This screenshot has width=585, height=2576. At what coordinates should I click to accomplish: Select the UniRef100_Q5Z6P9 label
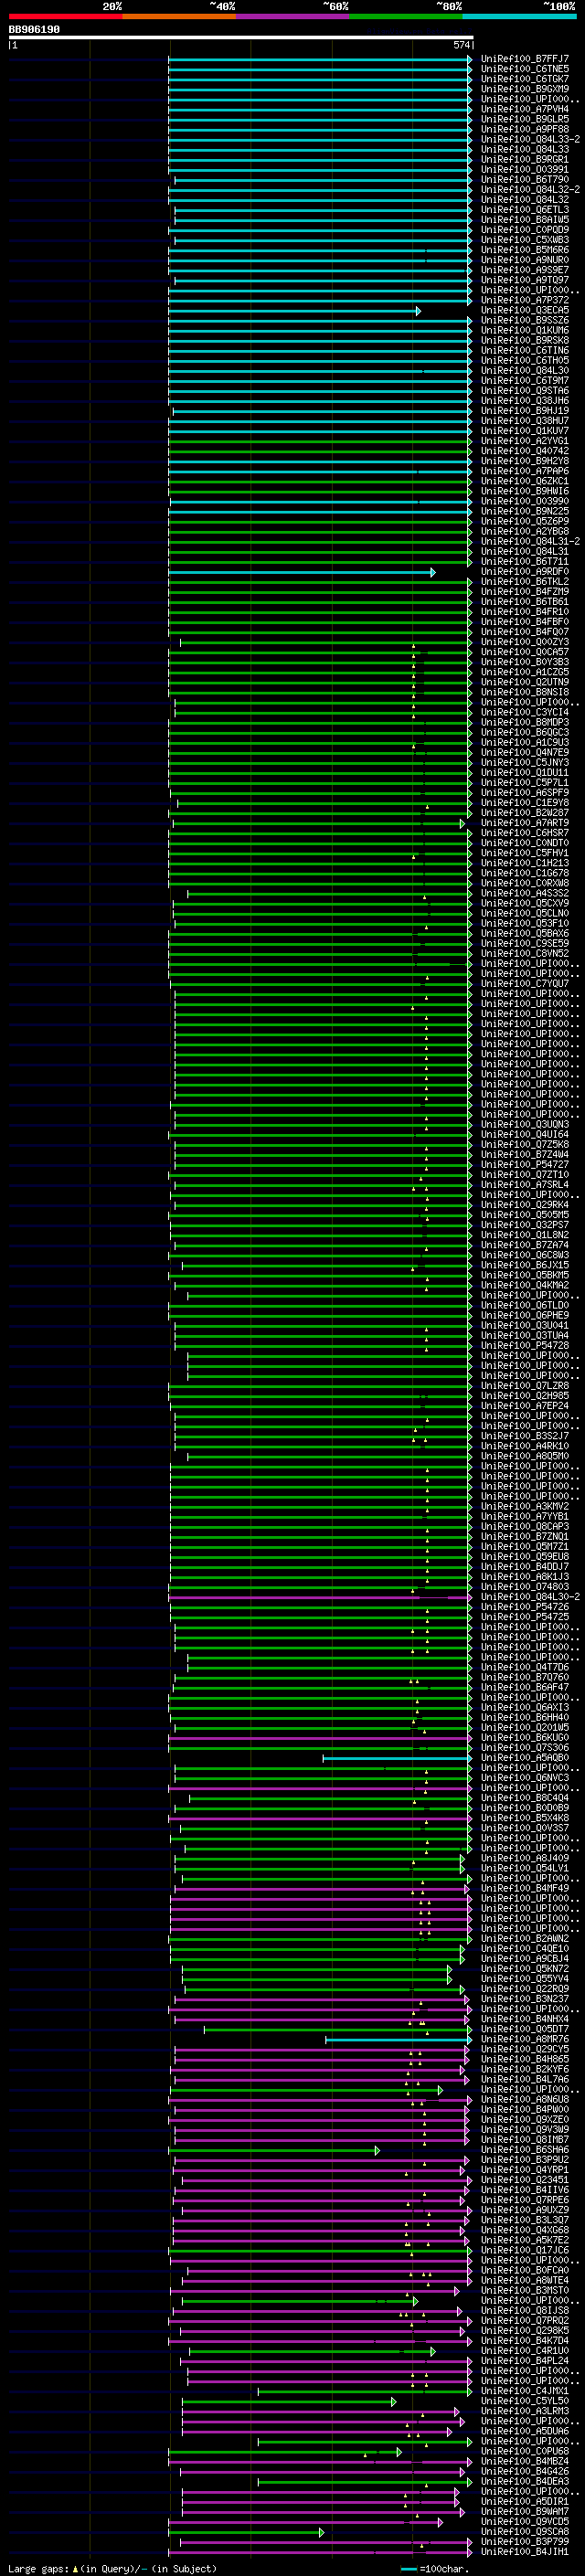525,522
